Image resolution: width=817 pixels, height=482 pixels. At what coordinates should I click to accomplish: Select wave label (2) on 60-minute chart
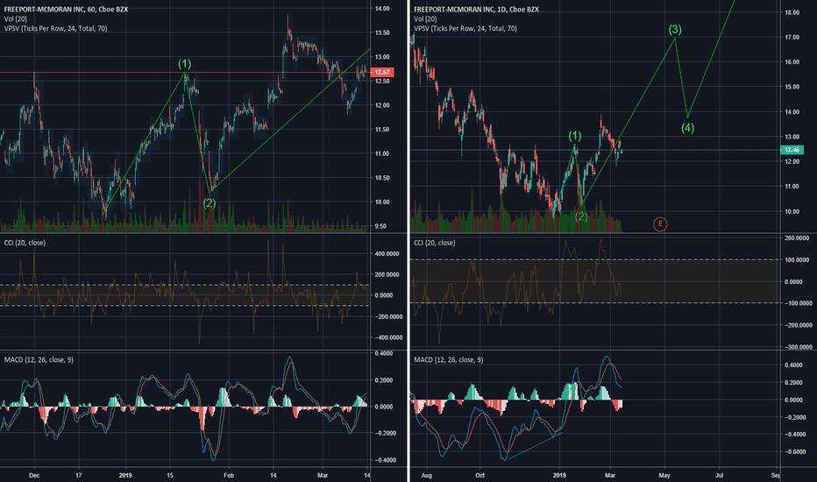210,203
